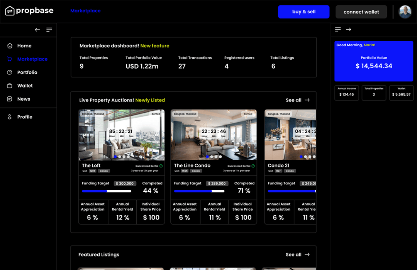Expand right panel with forward arrow
The width and height of the screenshot is (417, 270).
(x=348, y=30)
